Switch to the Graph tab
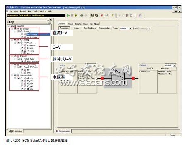Screen dimensions: 187x148 point(78,24)
